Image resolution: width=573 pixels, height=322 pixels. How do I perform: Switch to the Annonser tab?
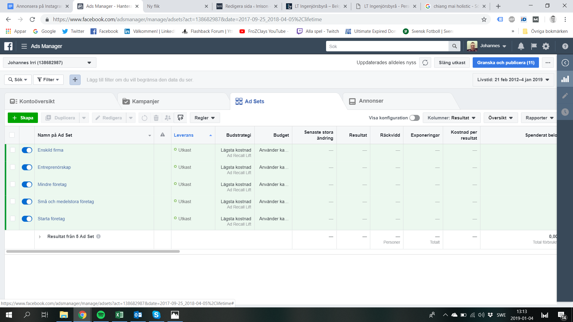pyautogui.click(x=371, y=101)
